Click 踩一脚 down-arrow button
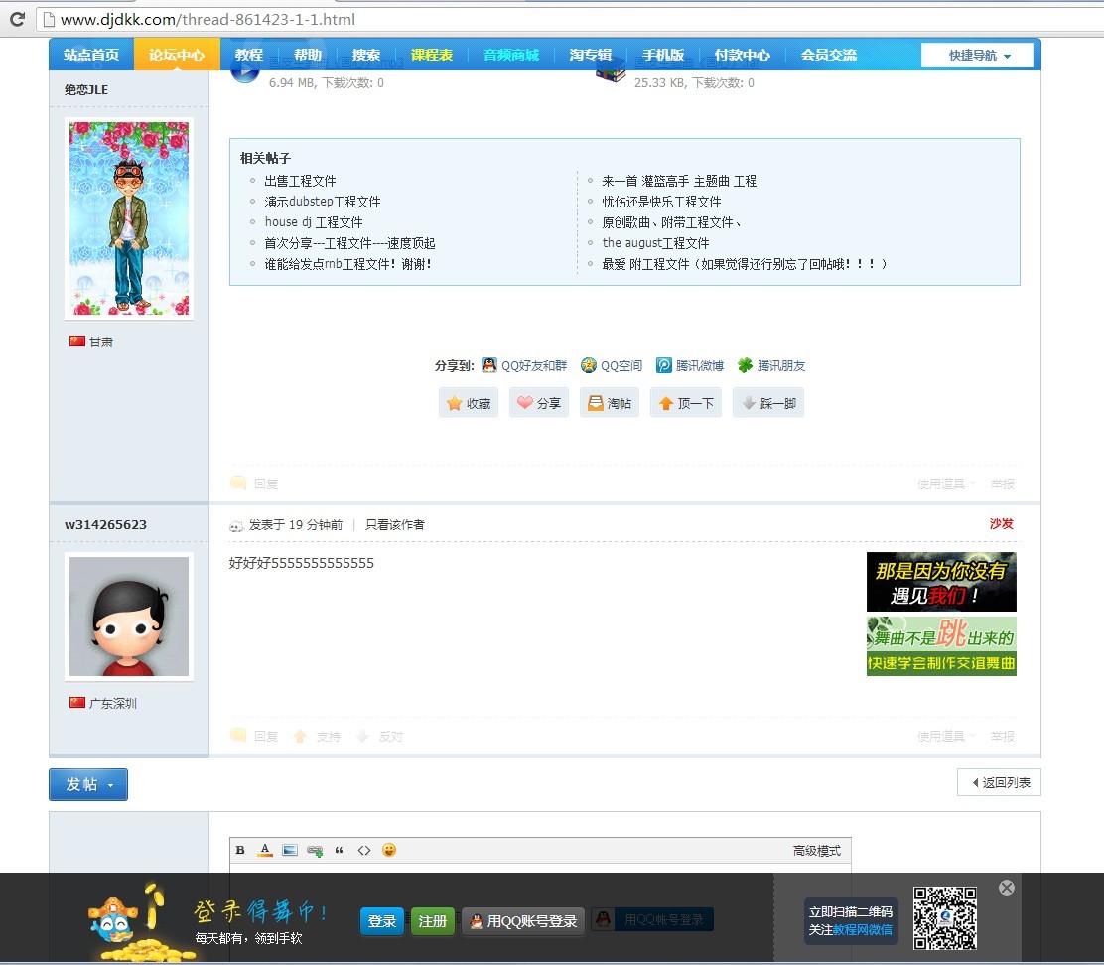The width and height of the screenshot is (1104, 965). point(768,403)
